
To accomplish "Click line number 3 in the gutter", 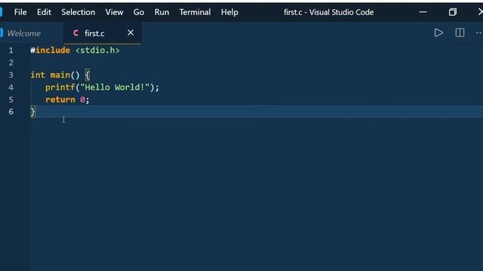I will pos(11,75).
